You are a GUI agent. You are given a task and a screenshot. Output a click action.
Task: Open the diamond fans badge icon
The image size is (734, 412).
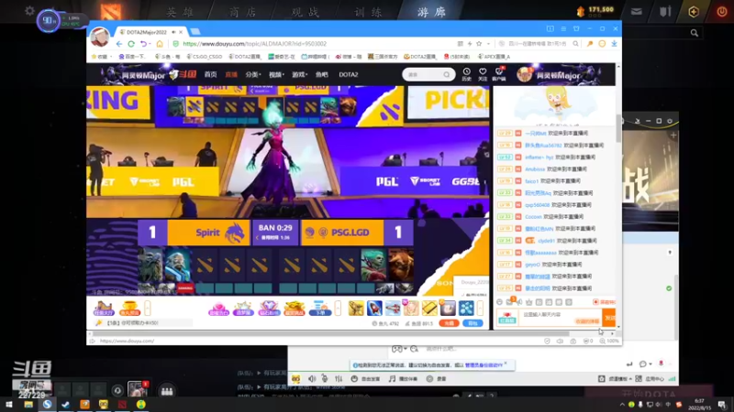click(x=269, y=309)
